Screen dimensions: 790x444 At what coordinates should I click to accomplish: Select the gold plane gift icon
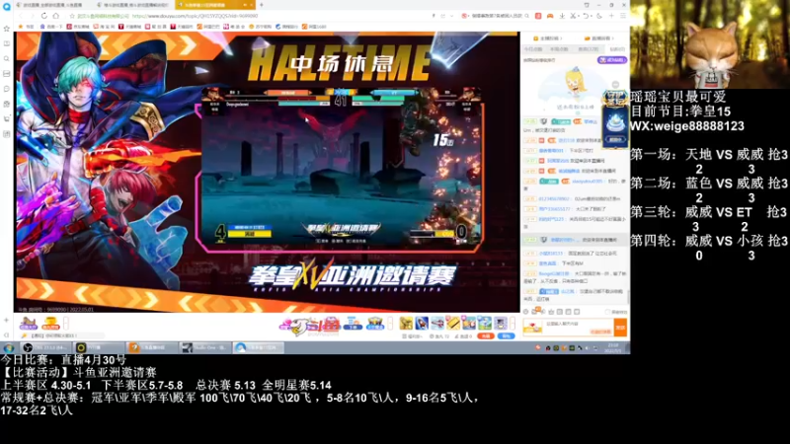(406, 324)
